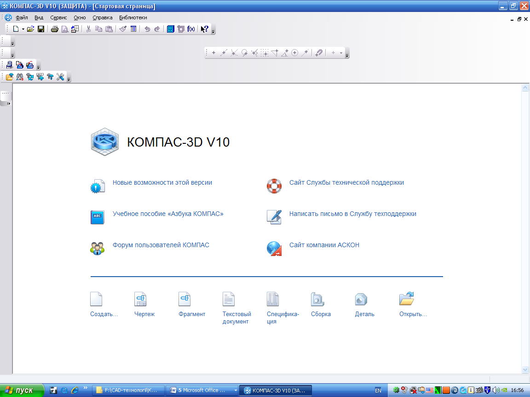Create a new Фрагмент
530x397 pixels.
tap(184, 299)
